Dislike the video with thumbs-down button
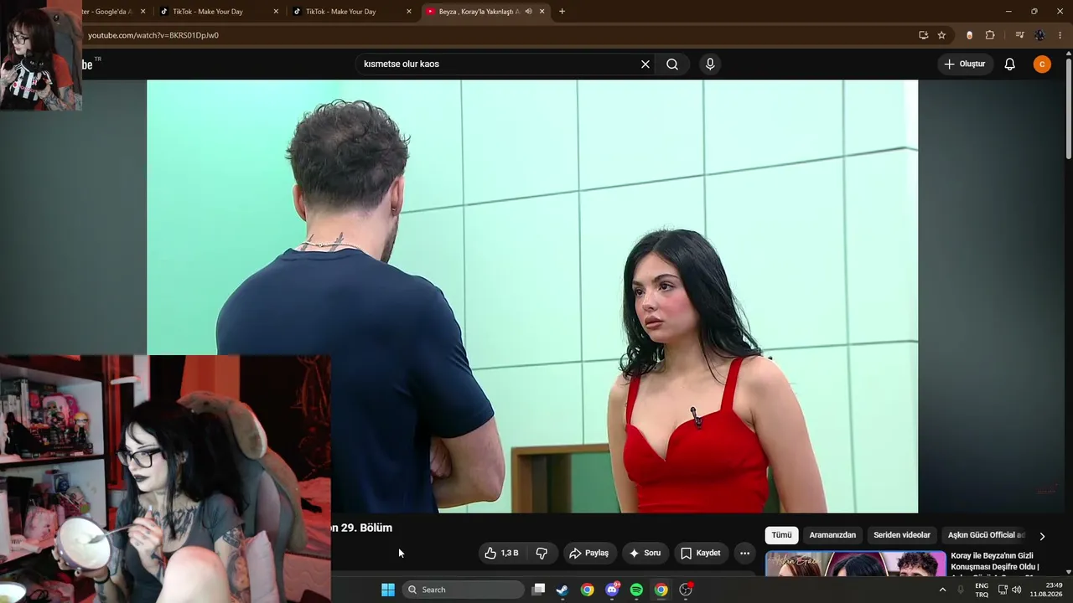Screen dimensions: 1073x603 [542, 553]
